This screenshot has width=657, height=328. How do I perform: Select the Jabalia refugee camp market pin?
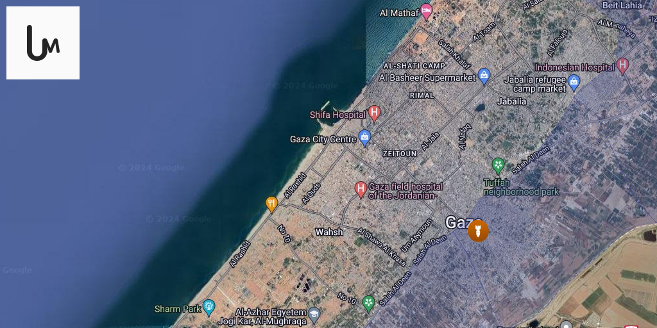(574, 83)
